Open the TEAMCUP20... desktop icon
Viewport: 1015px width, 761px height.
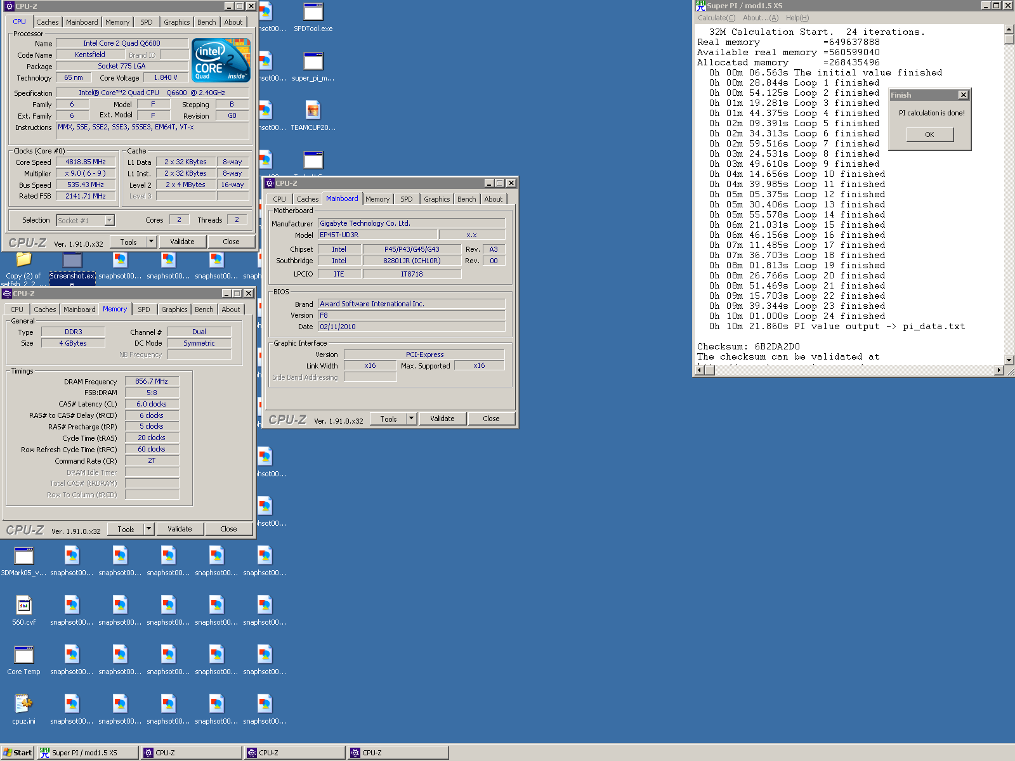313,116
